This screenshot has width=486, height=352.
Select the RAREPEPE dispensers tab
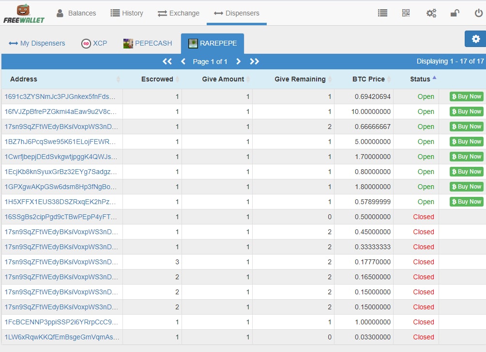click(x=213, y=43)
